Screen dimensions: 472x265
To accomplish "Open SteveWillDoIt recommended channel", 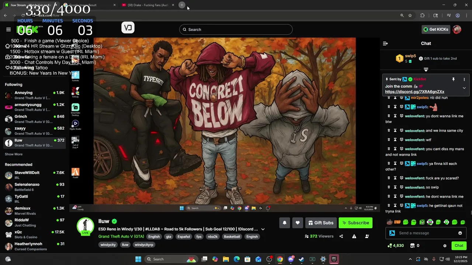I will 35,175.
